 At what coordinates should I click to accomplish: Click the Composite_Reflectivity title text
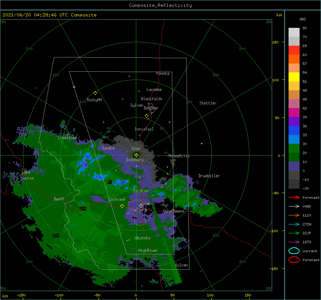pos(160,5)
